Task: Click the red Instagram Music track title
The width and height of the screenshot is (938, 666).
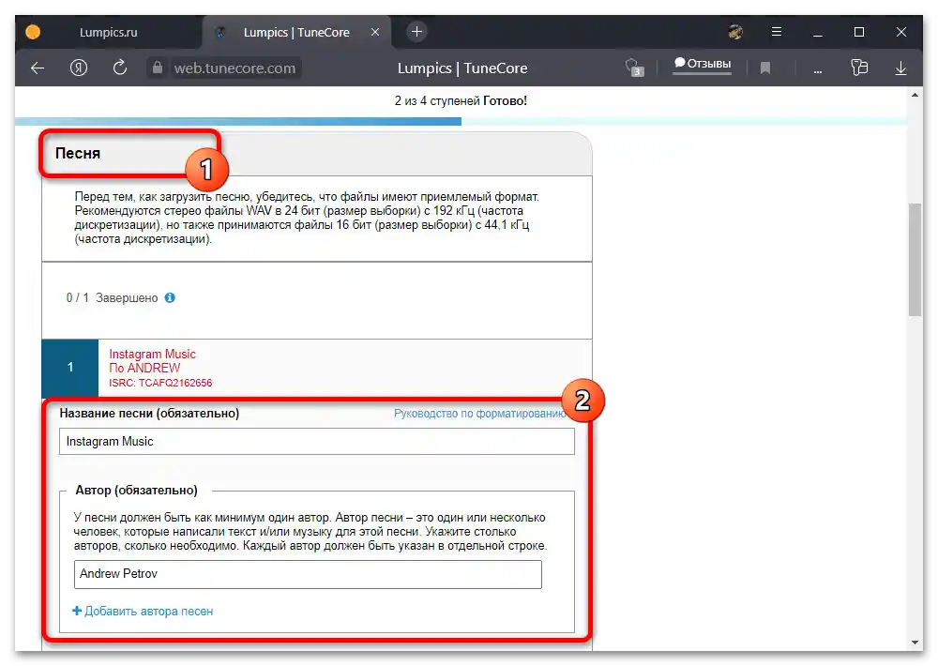Action: tap(152, 354)
